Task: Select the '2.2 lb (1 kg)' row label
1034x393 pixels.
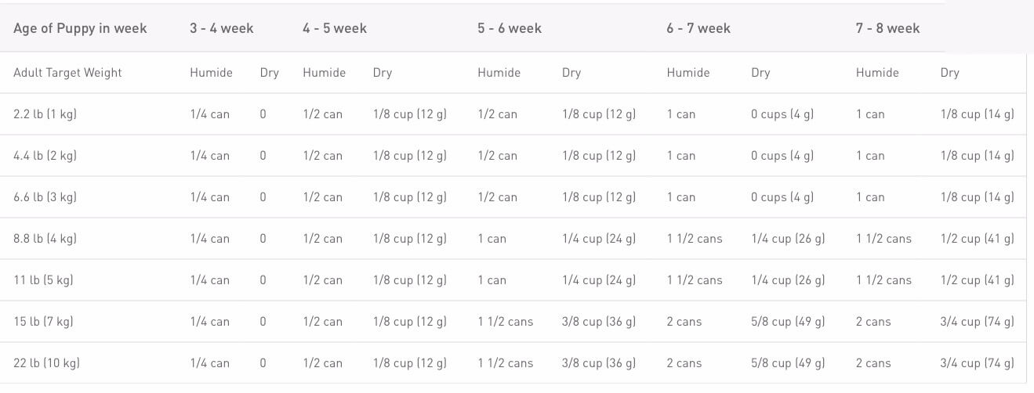Action: (x=45, y=114)
